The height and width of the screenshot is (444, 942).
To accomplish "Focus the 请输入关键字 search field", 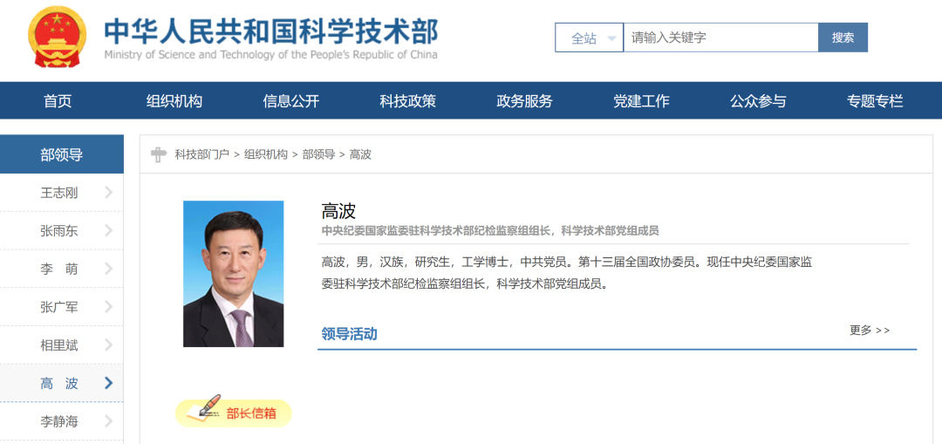I will coord(721,38).
